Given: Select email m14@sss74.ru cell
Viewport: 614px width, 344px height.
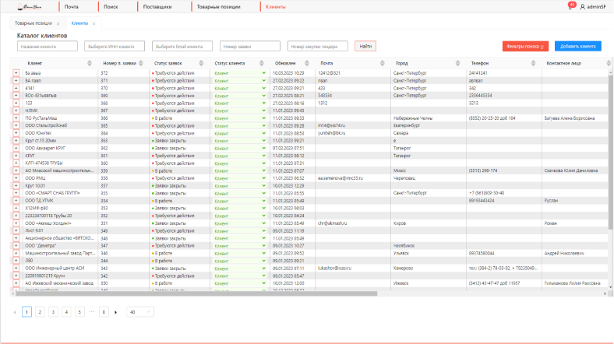Looking at the screenshot, I should 331,125.
